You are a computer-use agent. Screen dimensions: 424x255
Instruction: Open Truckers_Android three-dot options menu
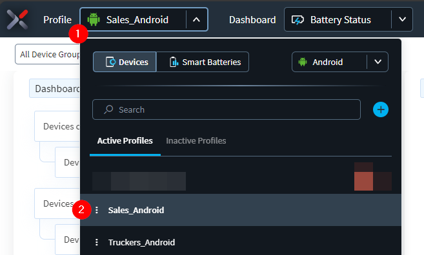click(x=97, y=242)
